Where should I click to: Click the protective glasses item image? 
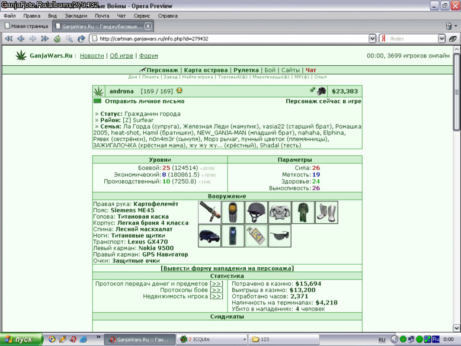(x=280, y=236)
